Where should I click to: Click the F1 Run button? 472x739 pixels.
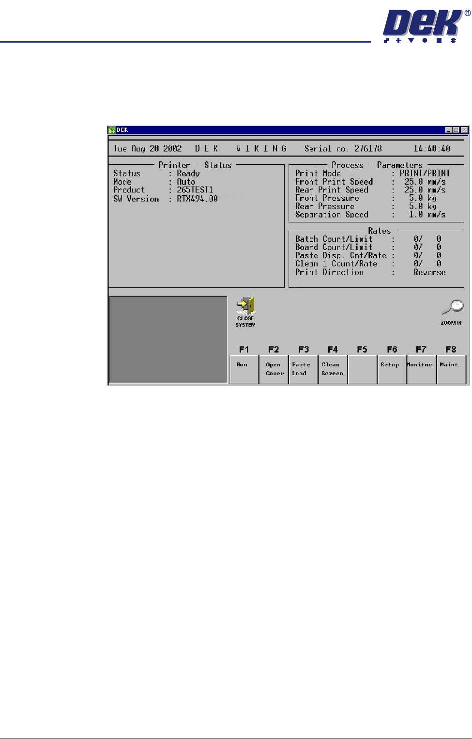click(x=244, y=369)
